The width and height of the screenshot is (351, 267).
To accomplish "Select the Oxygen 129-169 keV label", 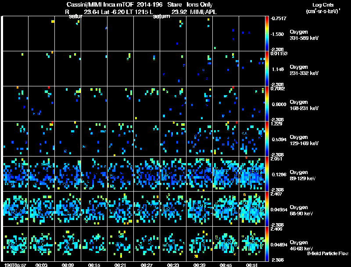I will pos(304,140).
